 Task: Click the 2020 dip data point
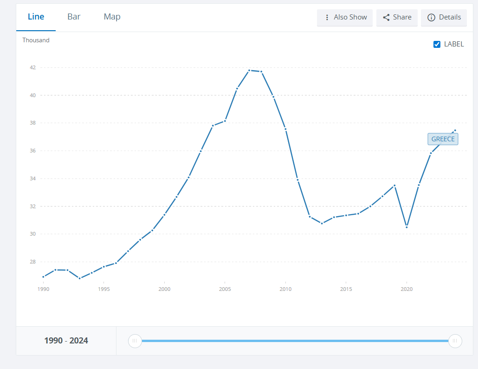[407, 227]
